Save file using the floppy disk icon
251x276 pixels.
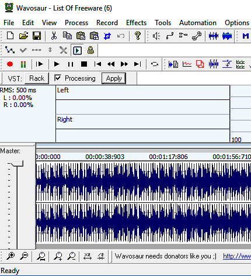[37, 36]
